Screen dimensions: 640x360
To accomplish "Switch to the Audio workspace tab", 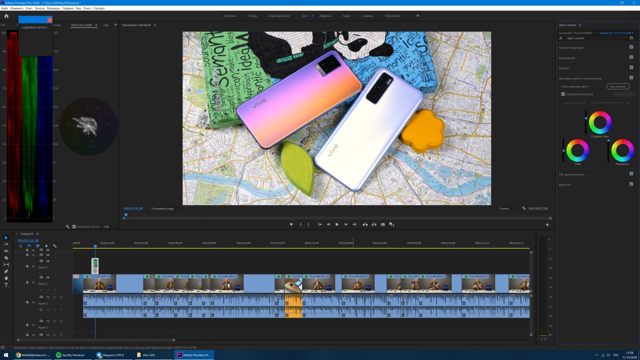I will pyautogui.click(x=346, y=16).
